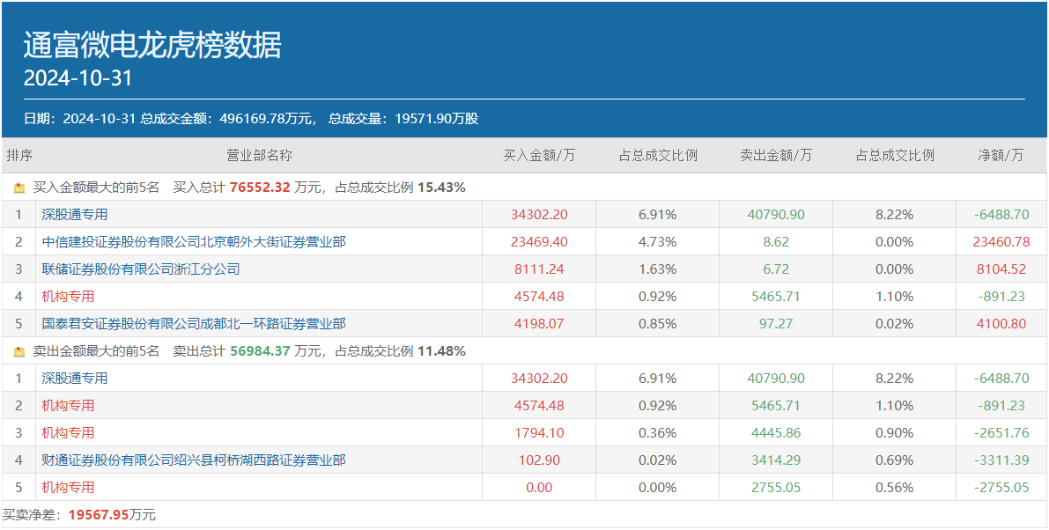Click the 通富微电龙虎榜数据 page title
The width and height of the screenshot is (1049, 530).
coord(152,45)
